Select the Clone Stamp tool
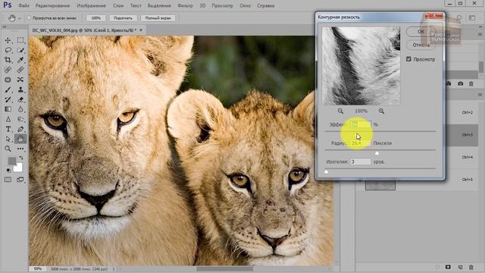The image size is (485, 273). (20, 89)
